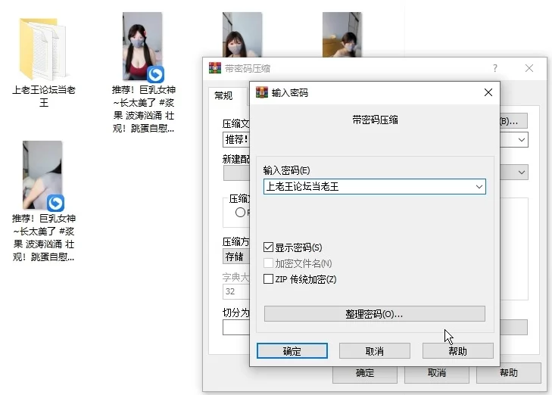The width and height of the screenshot is (552, 395).
Task: Select the radio button under 压缩
Action: tap(240, 213)
